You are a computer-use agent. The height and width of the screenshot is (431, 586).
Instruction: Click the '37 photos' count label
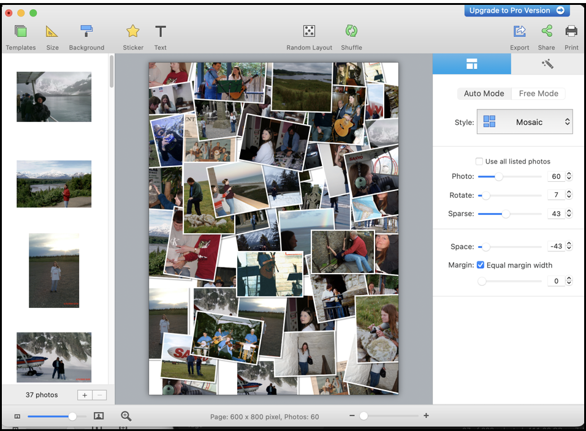pos(42,395)
